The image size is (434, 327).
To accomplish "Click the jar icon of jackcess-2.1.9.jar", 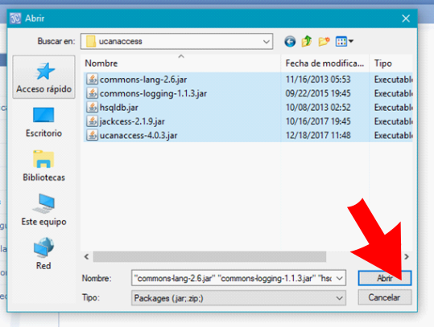I will point(92,121).
